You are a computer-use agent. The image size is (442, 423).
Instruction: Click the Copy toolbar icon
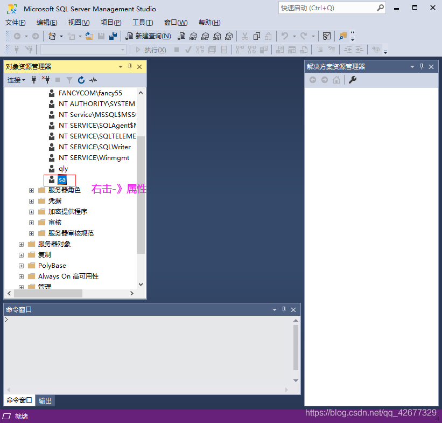pos(256,36)
